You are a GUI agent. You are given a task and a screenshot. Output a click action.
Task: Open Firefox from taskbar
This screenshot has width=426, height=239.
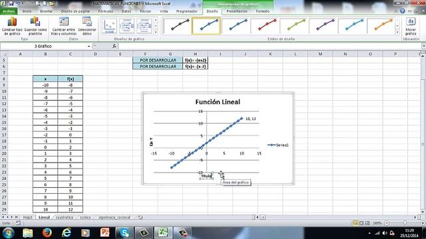point(47,233)
